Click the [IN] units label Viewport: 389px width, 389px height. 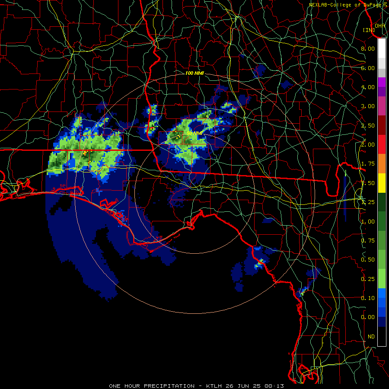[x=369, y=30]
